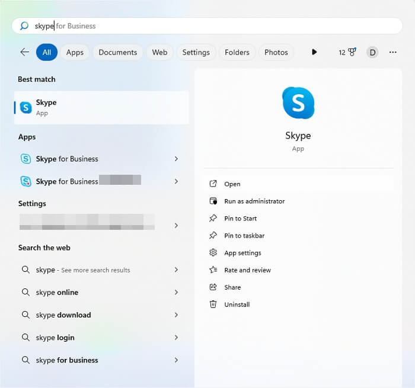The width and height of the screenshot is (415, 388).
Task: Click the search magnifier icon in search box
Action: click(x=24, y=25)
